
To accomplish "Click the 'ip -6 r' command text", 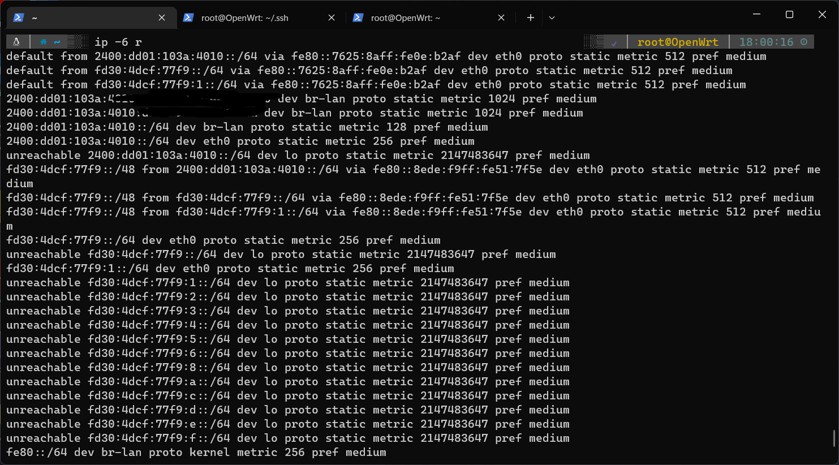I will pos(118,42).
